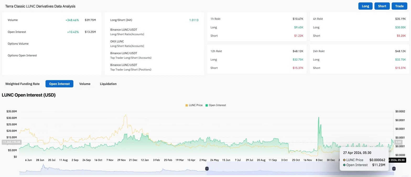The width and height of the screenshot is (411, 177).
Task: Click the Binance LUNC/USDT Long/Short Ratio row
Action: click(127, 32)
